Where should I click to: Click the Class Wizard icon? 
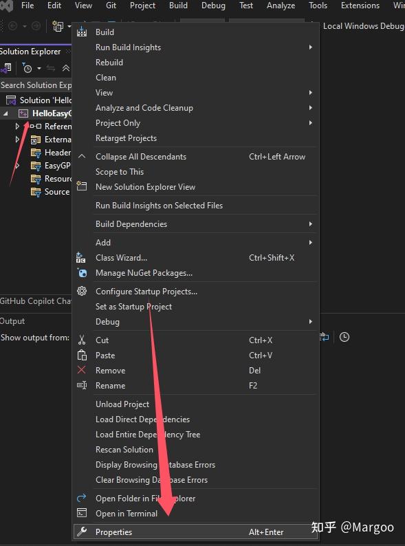coord(81,258)
